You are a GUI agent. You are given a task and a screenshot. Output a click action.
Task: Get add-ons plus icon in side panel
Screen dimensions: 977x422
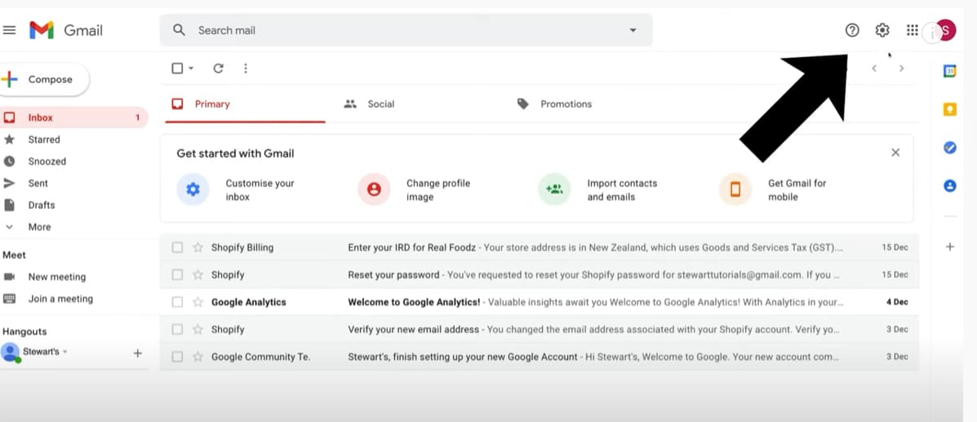949,247
